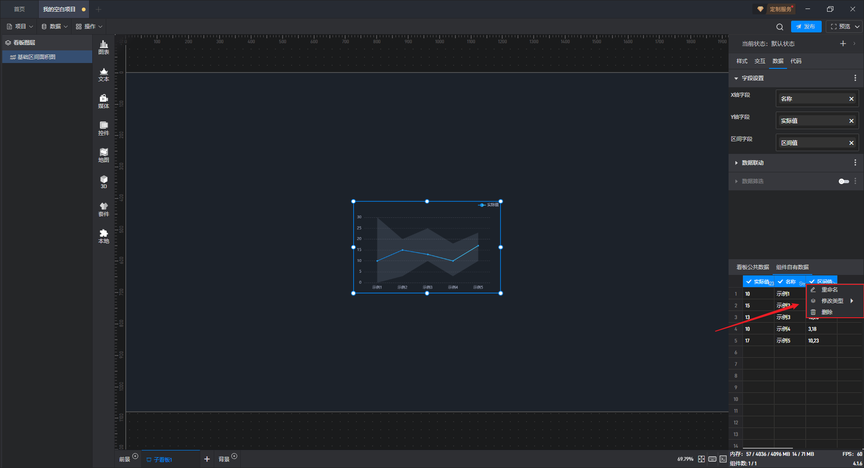Toggle the 名称 column checkbox
Image resolution: width=864 pixels, height=468 pixels.
pos(780,282)
